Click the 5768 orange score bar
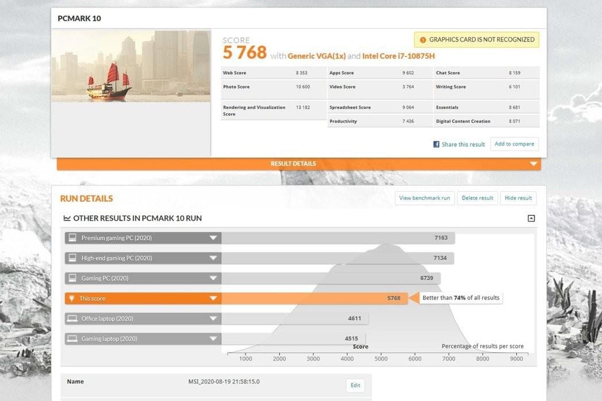Viewport: 602px width, 401px height. click(x=314, y=298)
